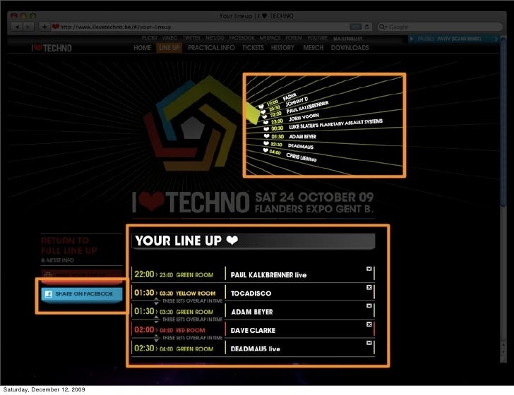This screenshot has height=395, width=514.
Task: Open the DOWNLOADS page
Action: click(349, 48)
